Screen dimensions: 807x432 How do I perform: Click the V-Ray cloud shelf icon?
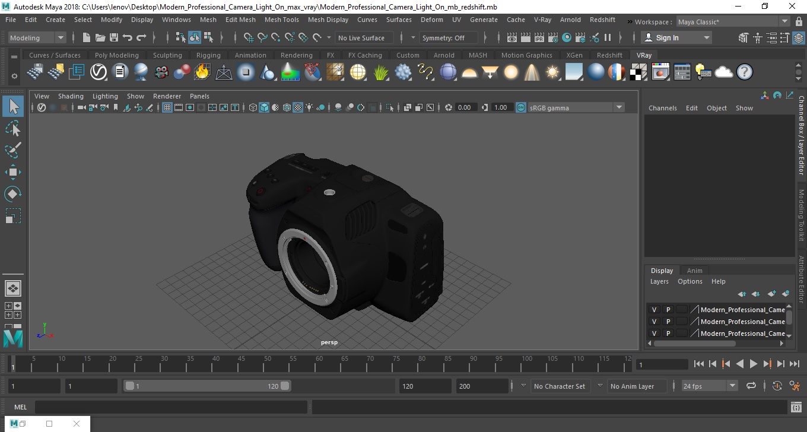pos(723,72)
